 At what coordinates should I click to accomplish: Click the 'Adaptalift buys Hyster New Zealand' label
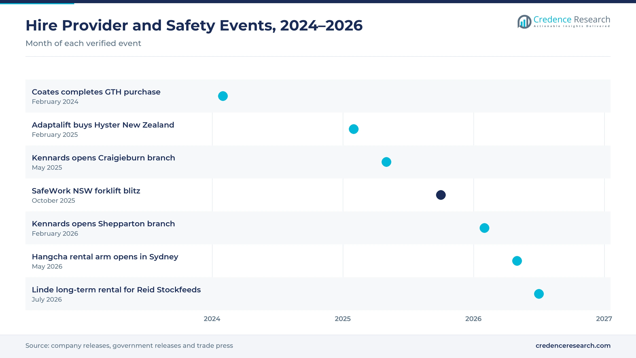103,125
